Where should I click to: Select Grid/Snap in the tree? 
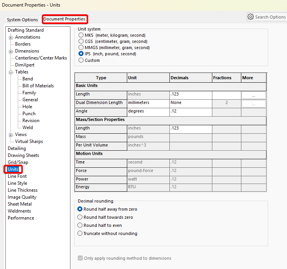pyautogui.click(x=18, y=162)
